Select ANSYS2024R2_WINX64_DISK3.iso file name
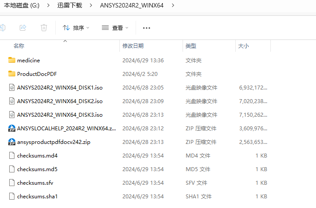Viewport: 316px width, 208px height. [60, 115]
